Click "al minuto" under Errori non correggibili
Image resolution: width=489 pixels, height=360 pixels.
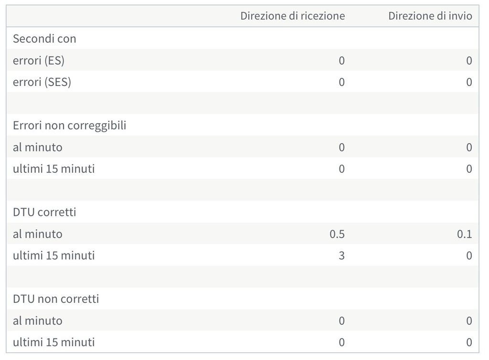[38, 147]
